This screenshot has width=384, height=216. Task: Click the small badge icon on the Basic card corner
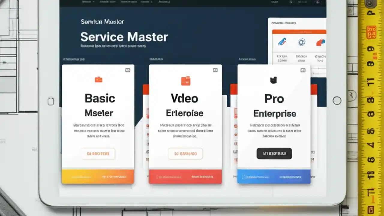128,70
